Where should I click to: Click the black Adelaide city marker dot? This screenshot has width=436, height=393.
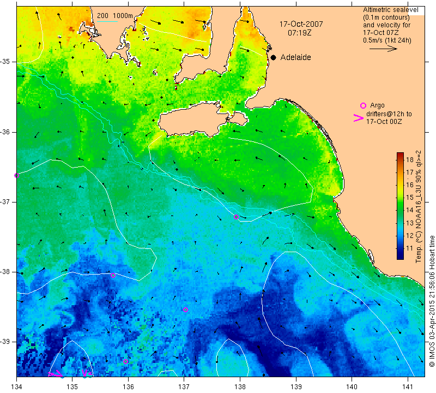pyautogui.click(x=274, y=57)
